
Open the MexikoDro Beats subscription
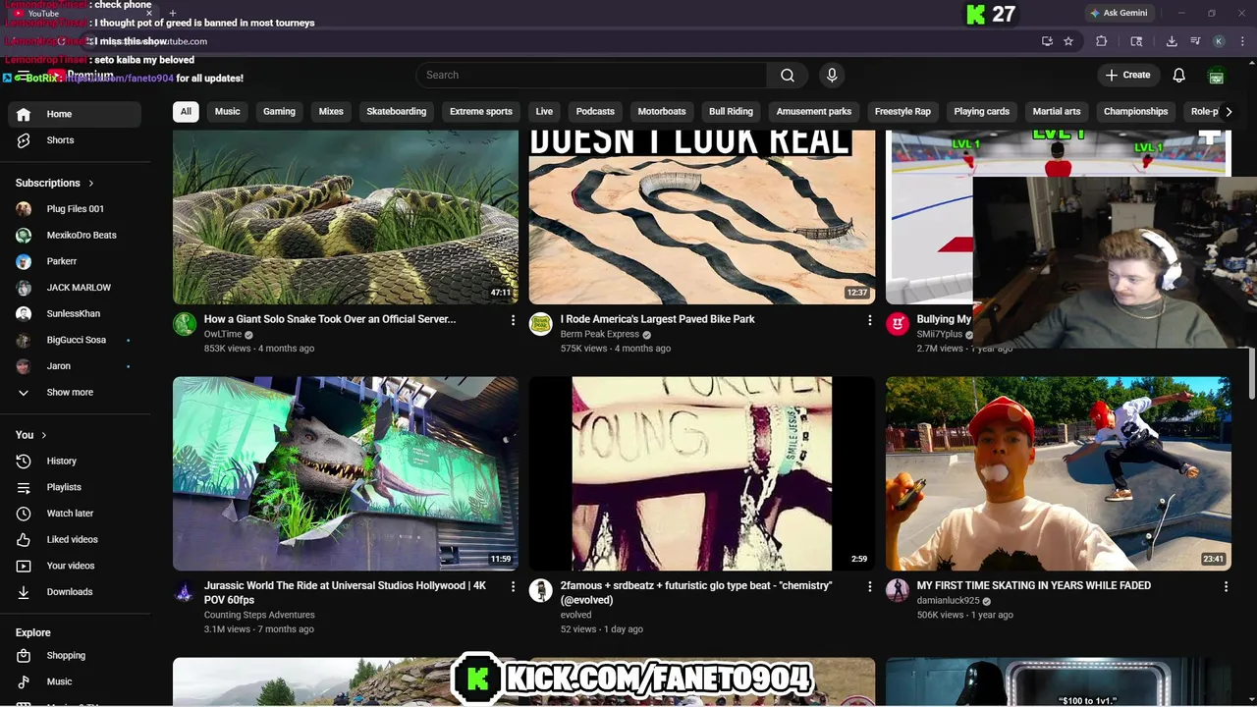pyautogui.click(x=75, y=236)
